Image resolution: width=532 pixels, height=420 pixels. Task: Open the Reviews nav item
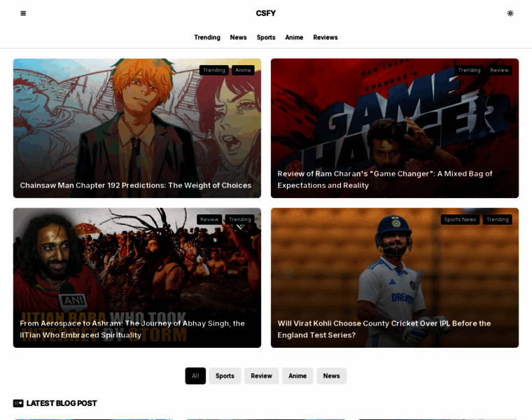pos(325,37)
